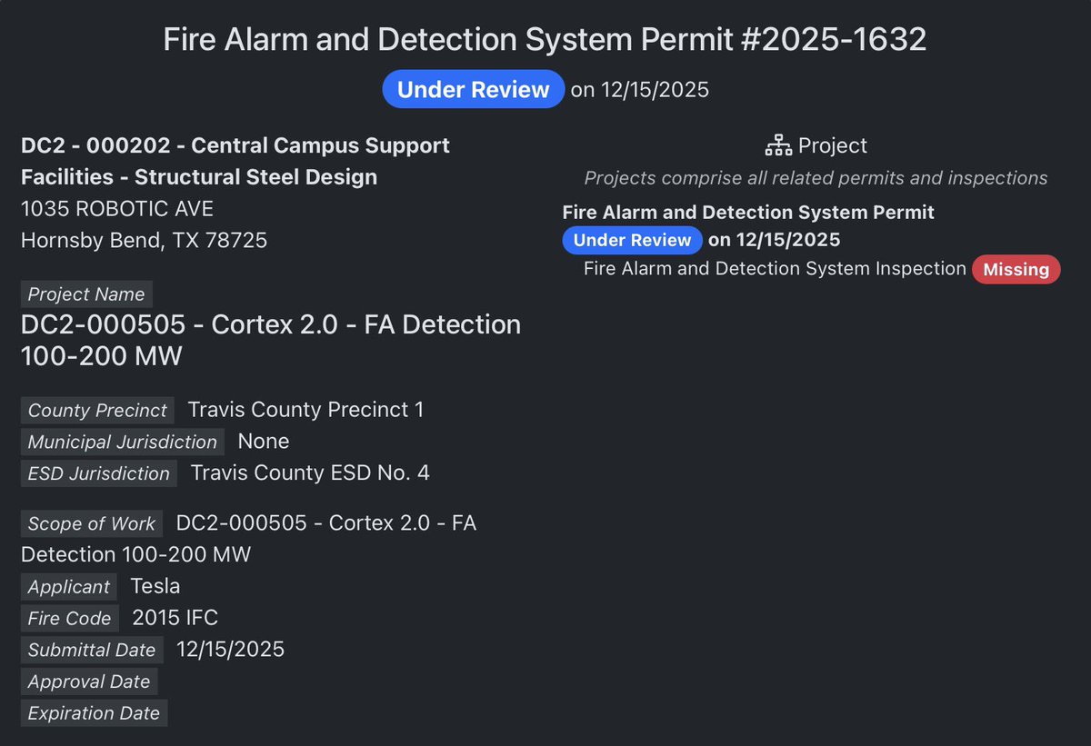Click the Applicant label tag
1091x746 pixels.
(68, 587)
